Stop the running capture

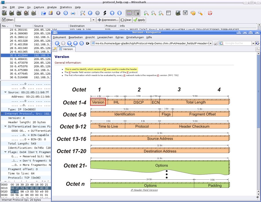point(26,13)
